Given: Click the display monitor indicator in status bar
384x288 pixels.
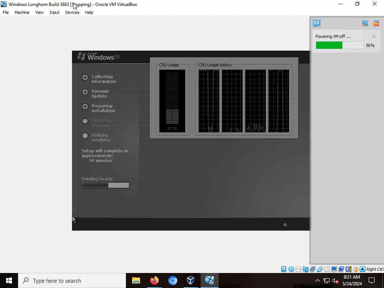Looking at the screenshot, I should click(x=334, y=269).
